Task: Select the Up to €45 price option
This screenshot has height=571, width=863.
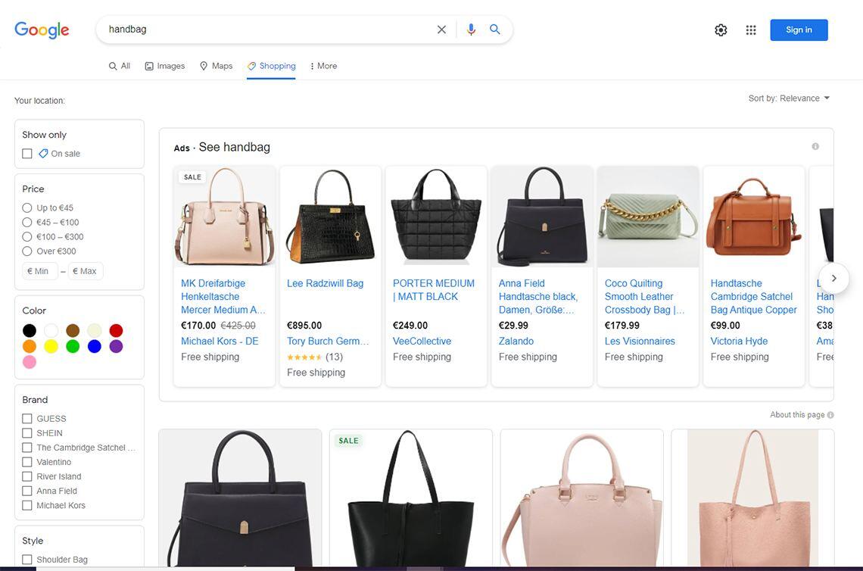Action: tap(27, 207)
